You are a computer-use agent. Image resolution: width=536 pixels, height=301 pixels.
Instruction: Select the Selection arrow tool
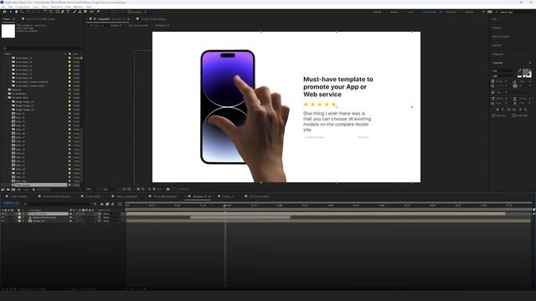click(11, 12)
